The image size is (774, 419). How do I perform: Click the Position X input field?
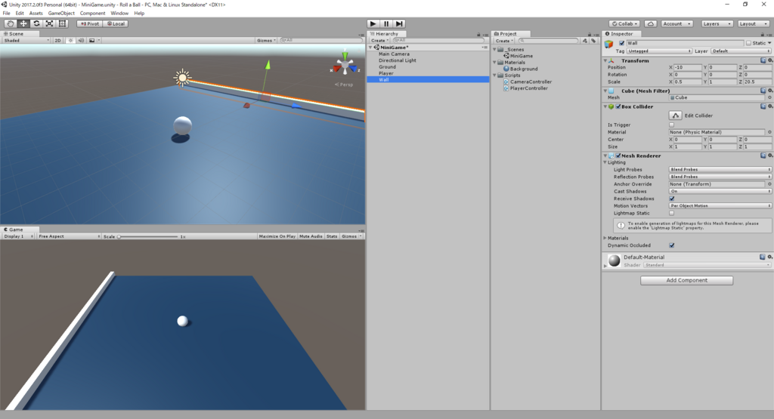[x=688, y=67]
